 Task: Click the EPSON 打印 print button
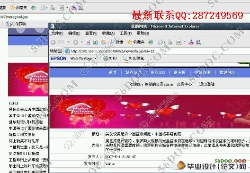tap(110, 59)
